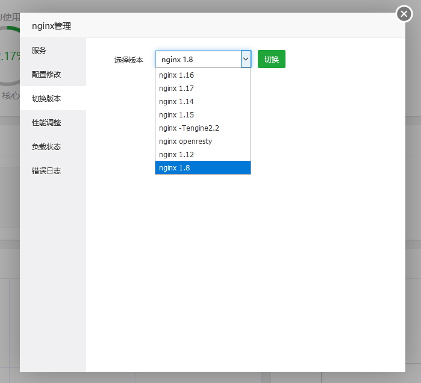This screenshot has width=421, height=383.
Task: Go to the 性能调整 tab
Action: point(53,123)
